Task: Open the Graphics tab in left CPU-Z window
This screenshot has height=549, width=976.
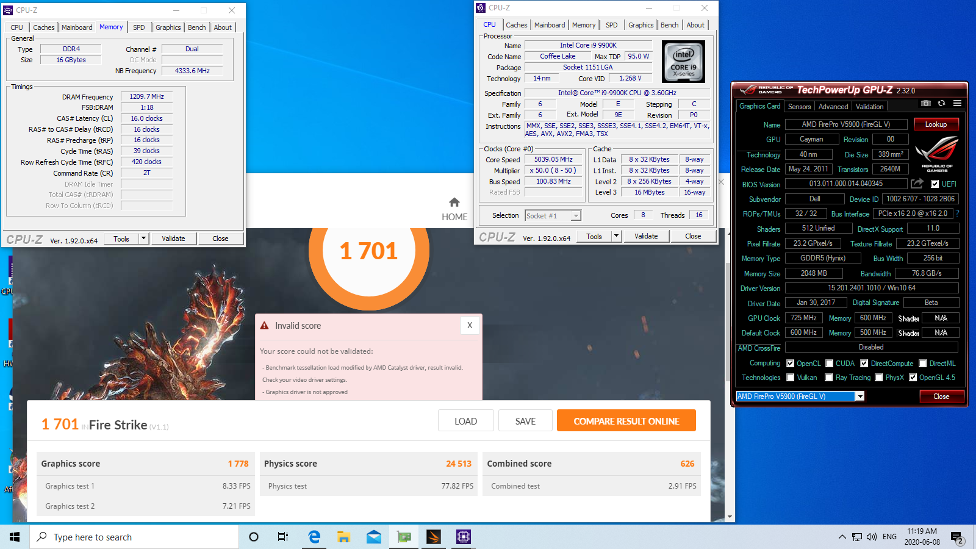Action: (168, 27)
